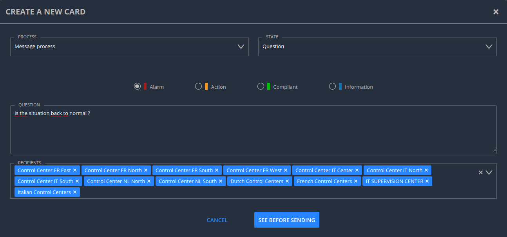Image resolution: width=507 pixels, height=237 pixels.
Task: Open the Process dropdown
Action: point(241,46)
